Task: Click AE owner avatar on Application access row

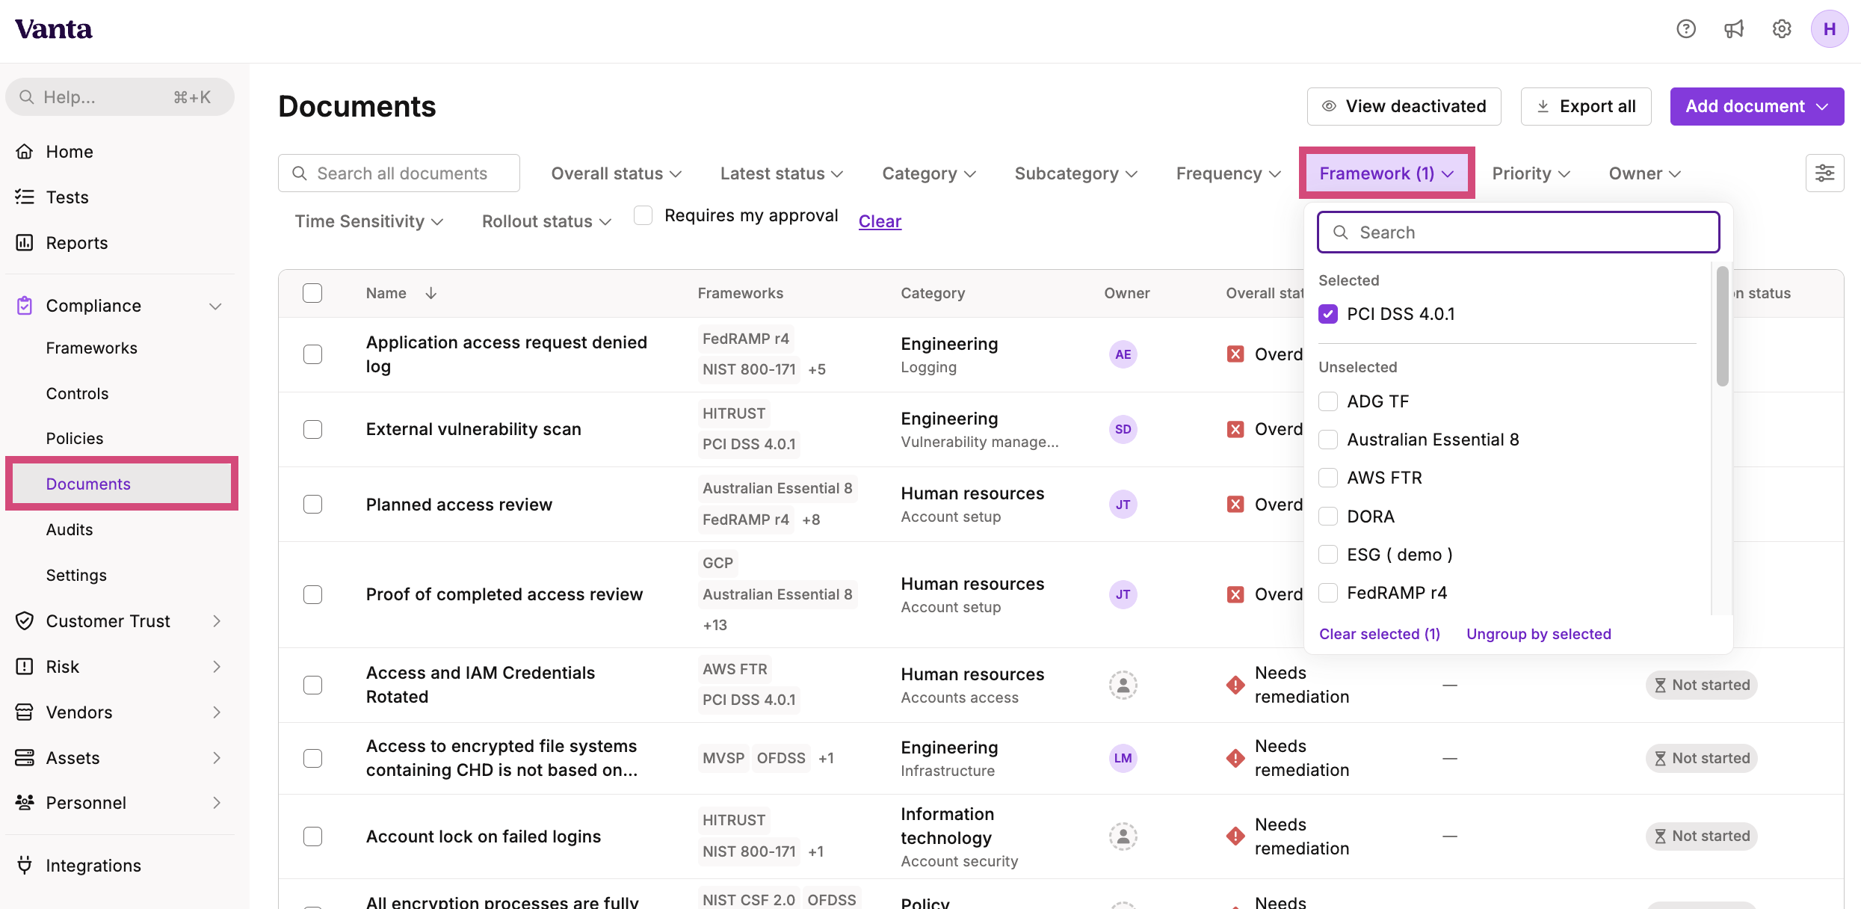Action: pyautogui.click(x=1123, y=354)
